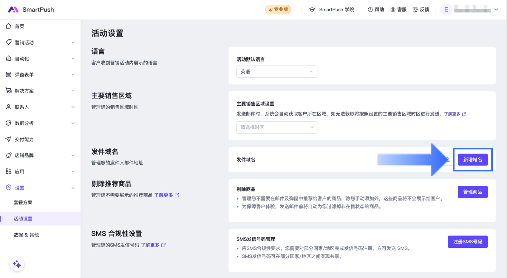
Task: Select 套餐方案 under settings
Action: click(x=23, y=202)
